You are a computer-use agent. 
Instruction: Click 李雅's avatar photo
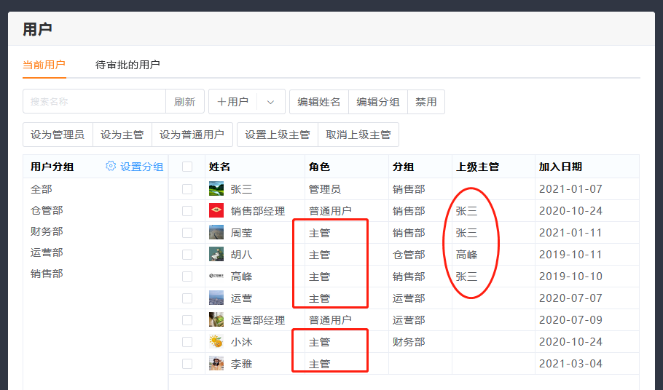(216, 364)
